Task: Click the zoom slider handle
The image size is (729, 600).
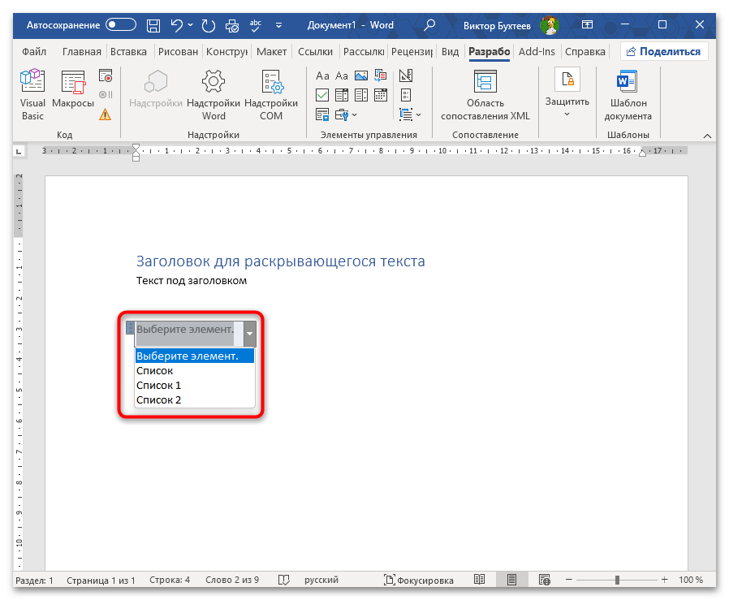Action: point(618,581)
